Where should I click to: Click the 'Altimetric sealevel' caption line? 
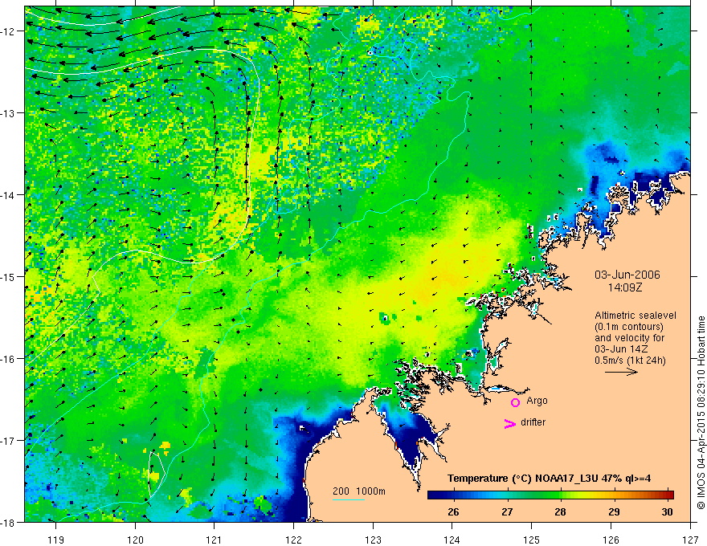click(635, 316)
